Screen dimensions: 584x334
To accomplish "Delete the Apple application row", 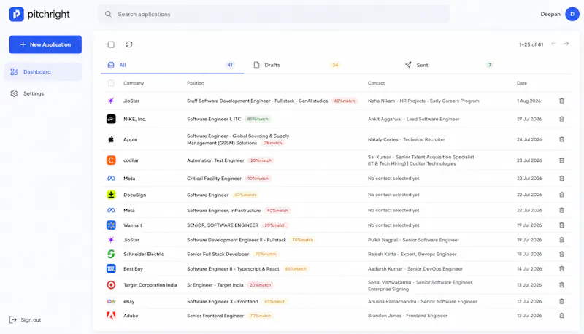I will 561,139.
